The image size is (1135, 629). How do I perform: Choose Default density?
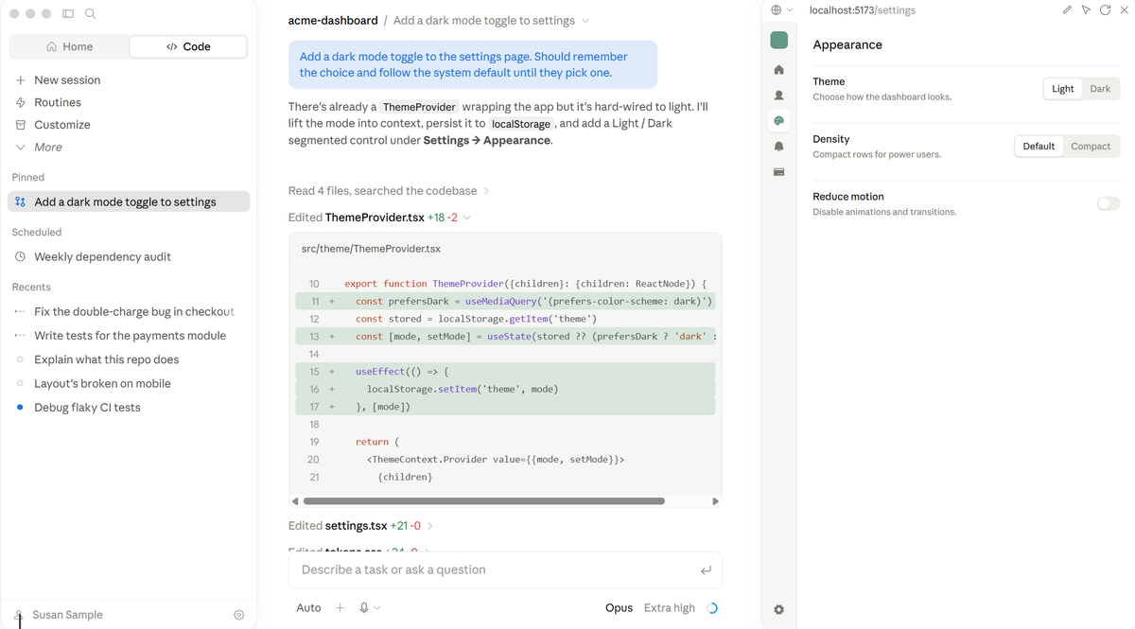point(1039,147)
